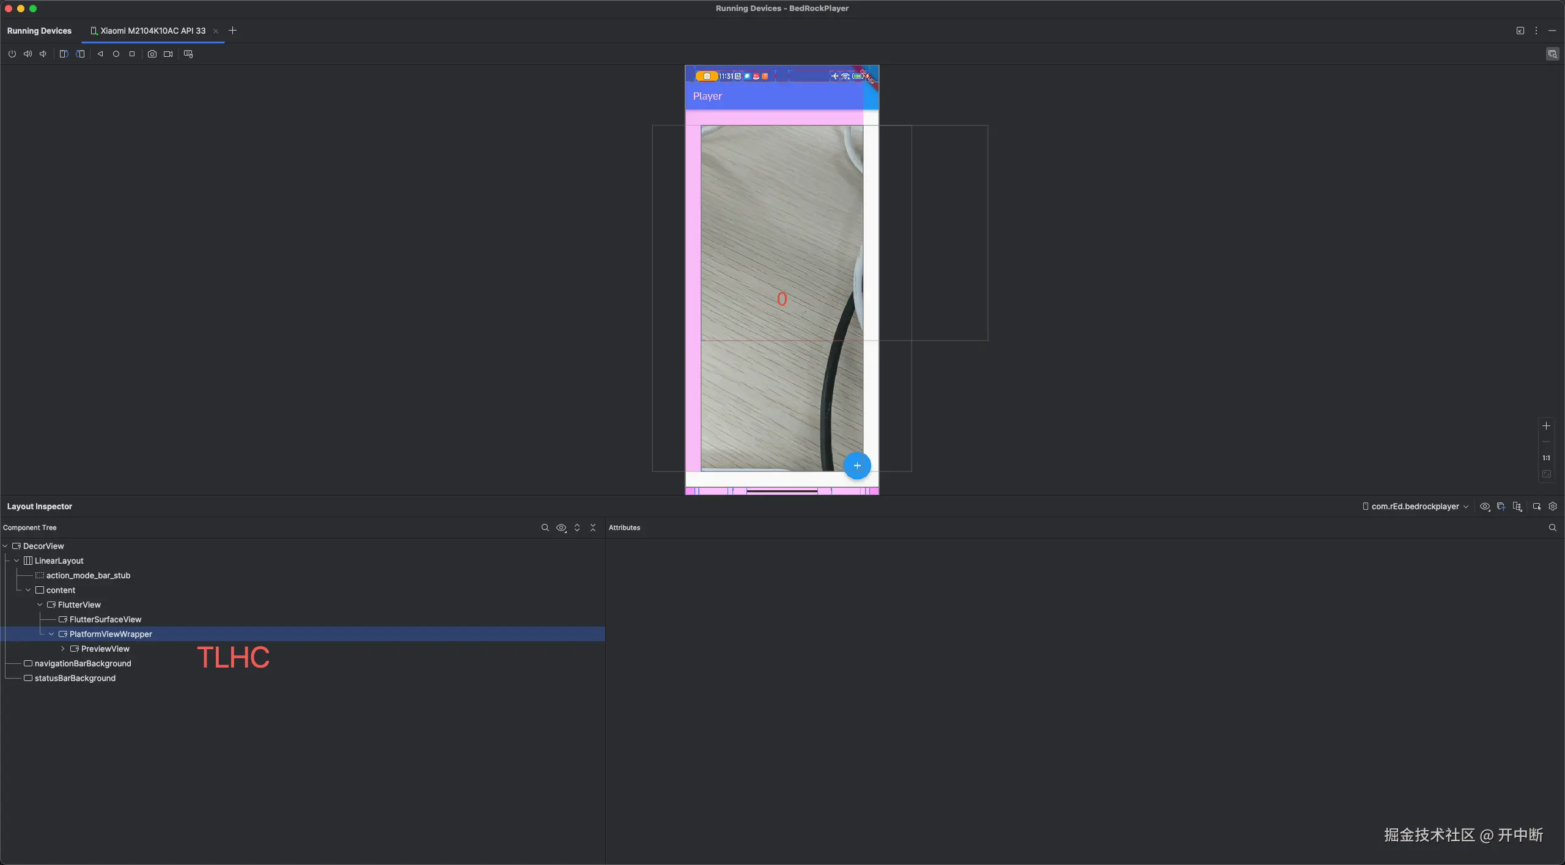Rotate device left using toolbar icon
Image resolution: width=1565 pixels, height=865 pixels.
[x=64, y=54]
